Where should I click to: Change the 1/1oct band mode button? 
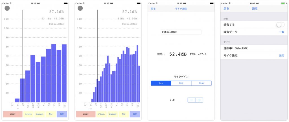(29, 114)
